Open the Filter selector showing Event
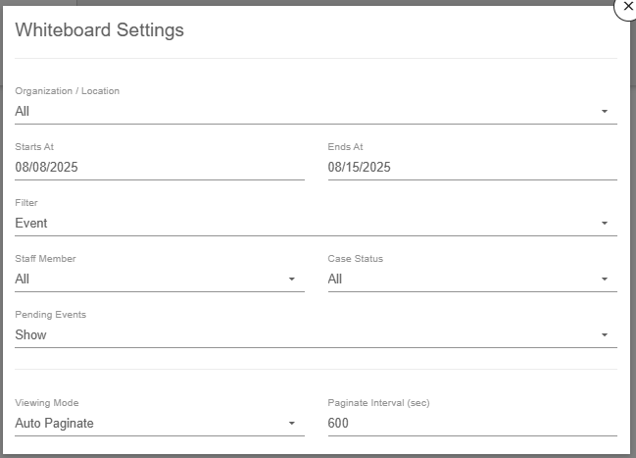Screen dimensions: 636x458 294,224
